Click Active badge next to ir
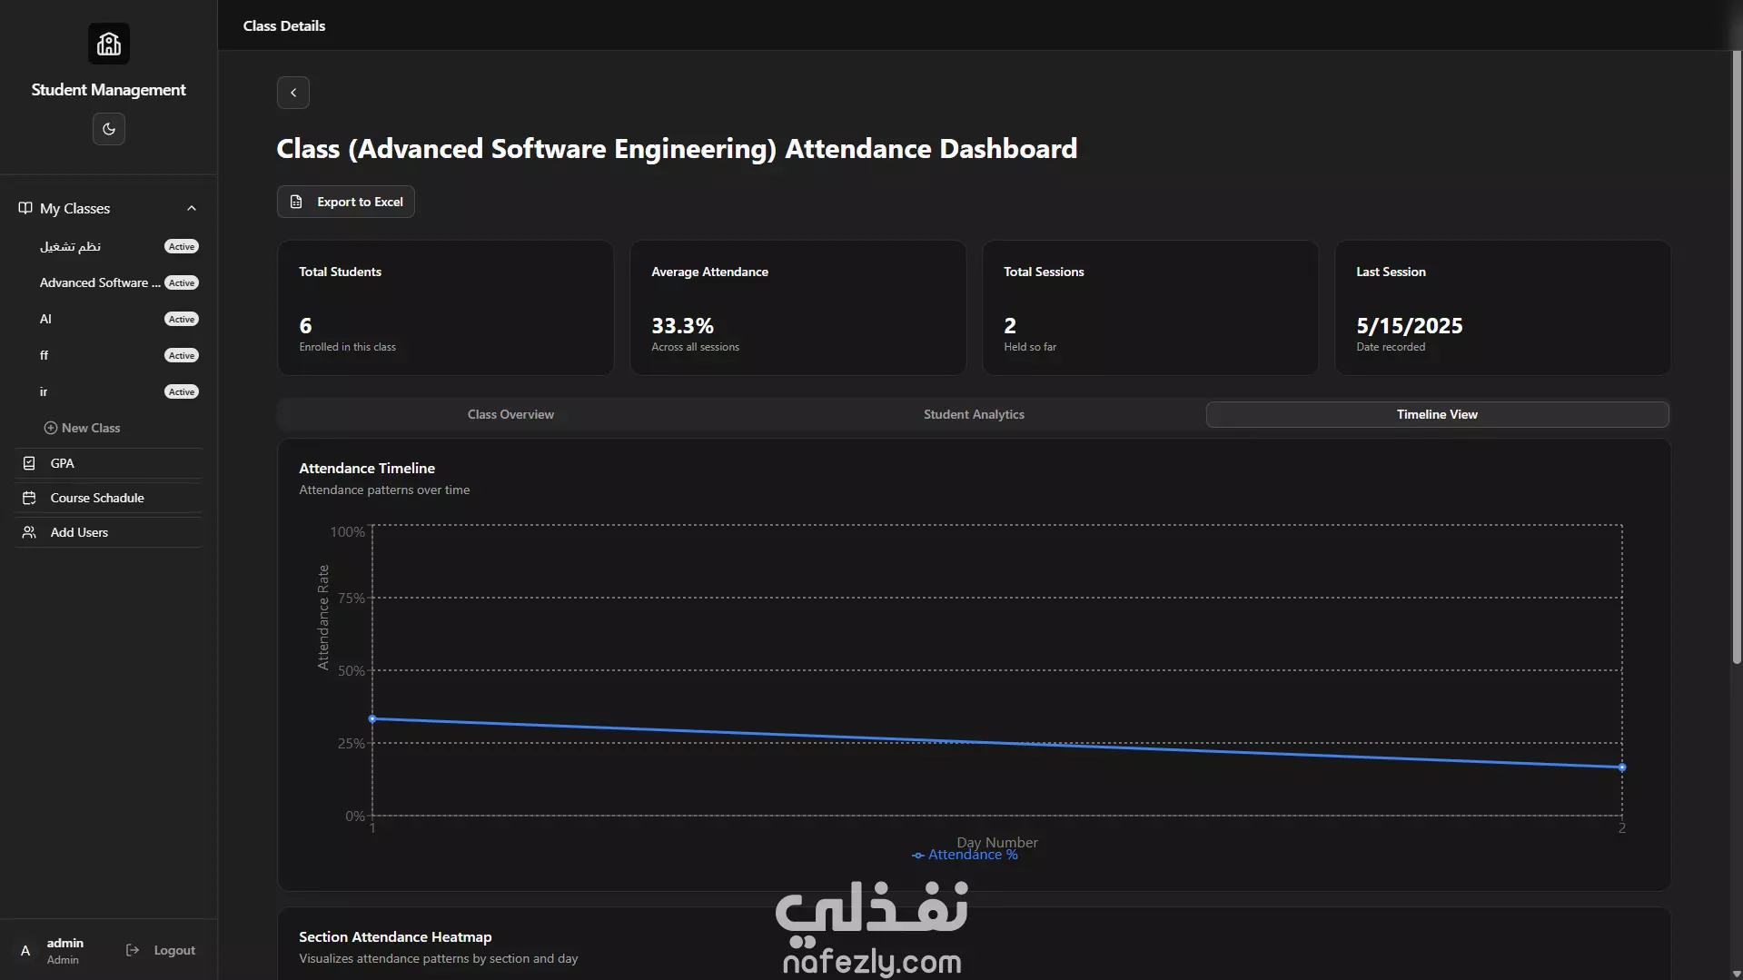This screenshot has height=980, width=1743. (x=182, y=391)
